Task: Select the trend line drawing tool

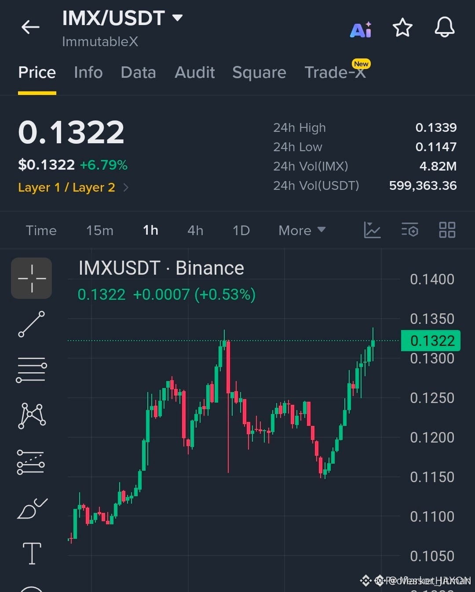Action: 32,324
